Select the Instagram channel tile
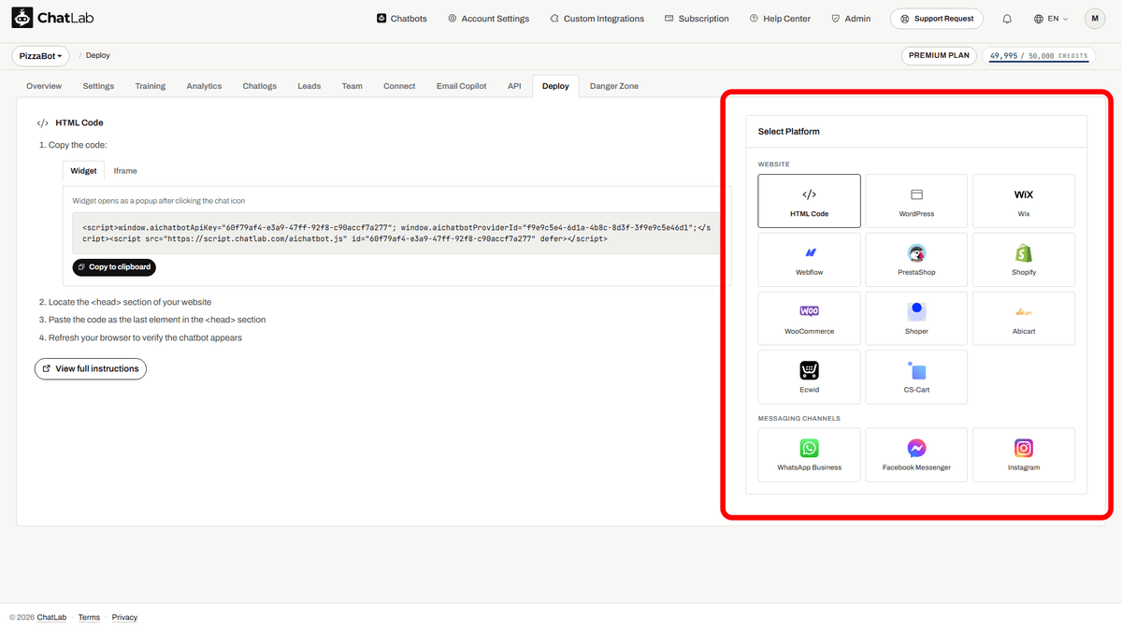 1024,454
